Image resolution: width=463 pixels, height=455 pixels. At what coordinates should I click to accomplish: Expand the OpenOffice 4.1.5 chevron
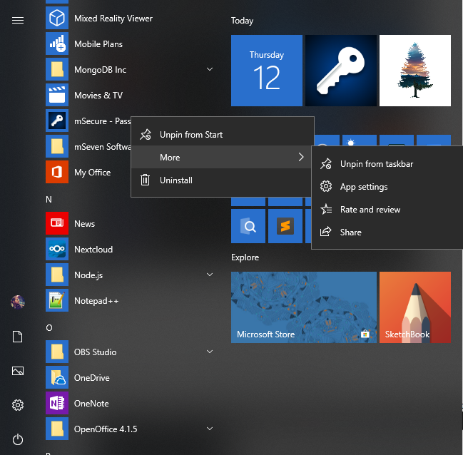(x=210, y=429)
